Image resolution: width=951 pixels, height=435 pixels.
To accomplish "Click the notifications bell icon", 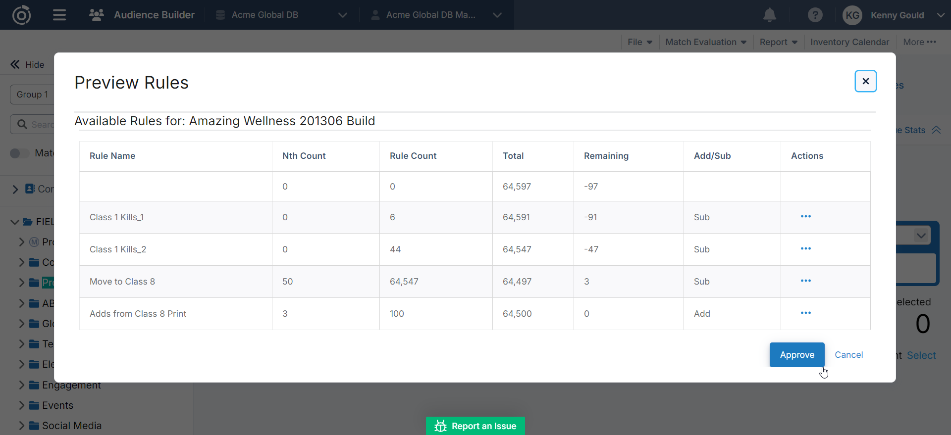I will click(x=769, y=15).
